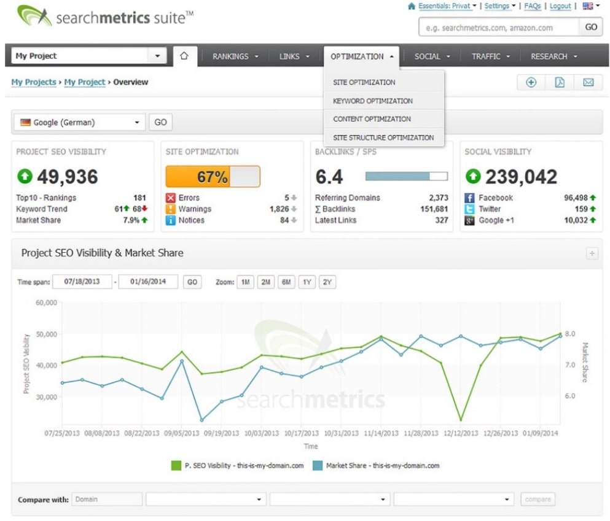Zoom chart to 6M
The image size is (610, 521).
[x=286, y=282]
